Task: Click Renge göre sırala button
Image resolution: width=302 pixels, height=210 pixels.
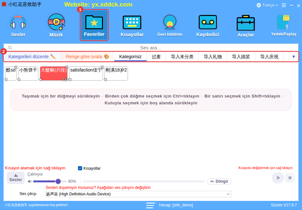Action: (x=88, y=57)
